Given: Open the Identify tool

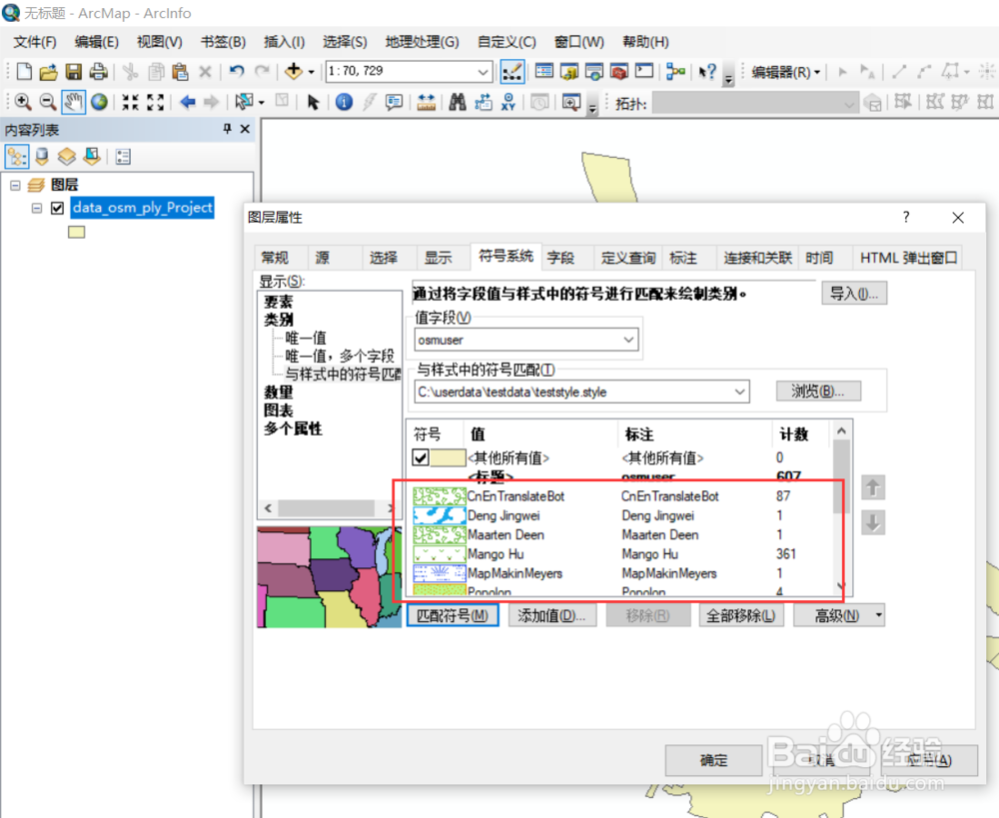Looking at the screenshot, I should [x=344, y=101].
